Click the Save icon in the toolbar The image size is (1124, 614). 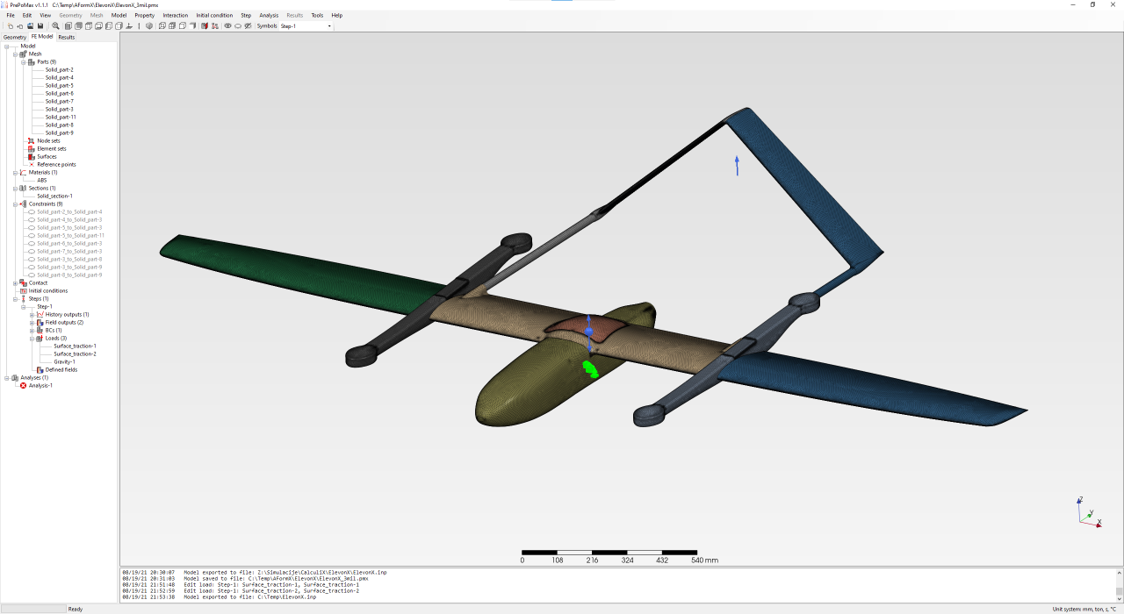click(x=40, y=26)
